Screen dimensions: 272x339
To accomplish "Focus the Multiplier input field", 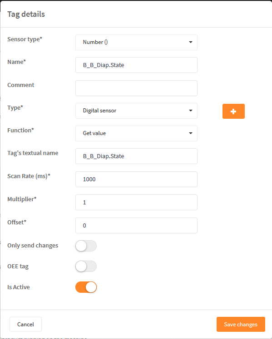I will click(136, 203).
